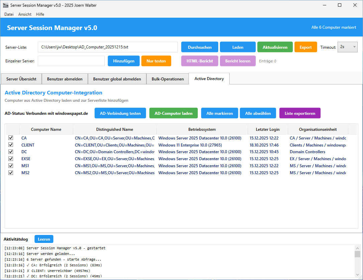Toggle the checkbox for computer CA

click(x=11, y=138)
